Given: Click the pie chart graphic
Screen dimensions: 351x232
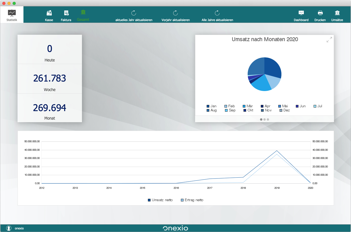Looking at the screenshot, I should [x=264, y=74].
